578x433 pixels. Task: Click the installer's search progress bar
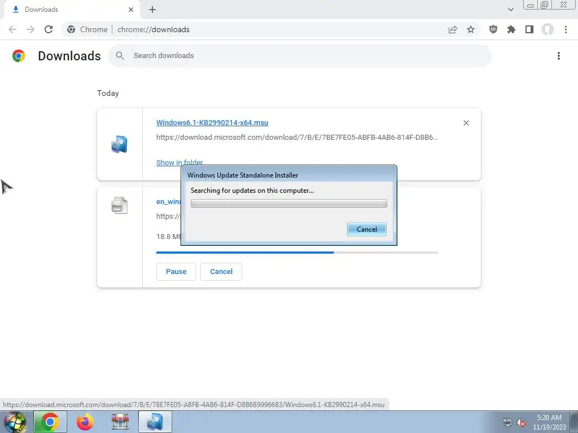click(288, 203)
